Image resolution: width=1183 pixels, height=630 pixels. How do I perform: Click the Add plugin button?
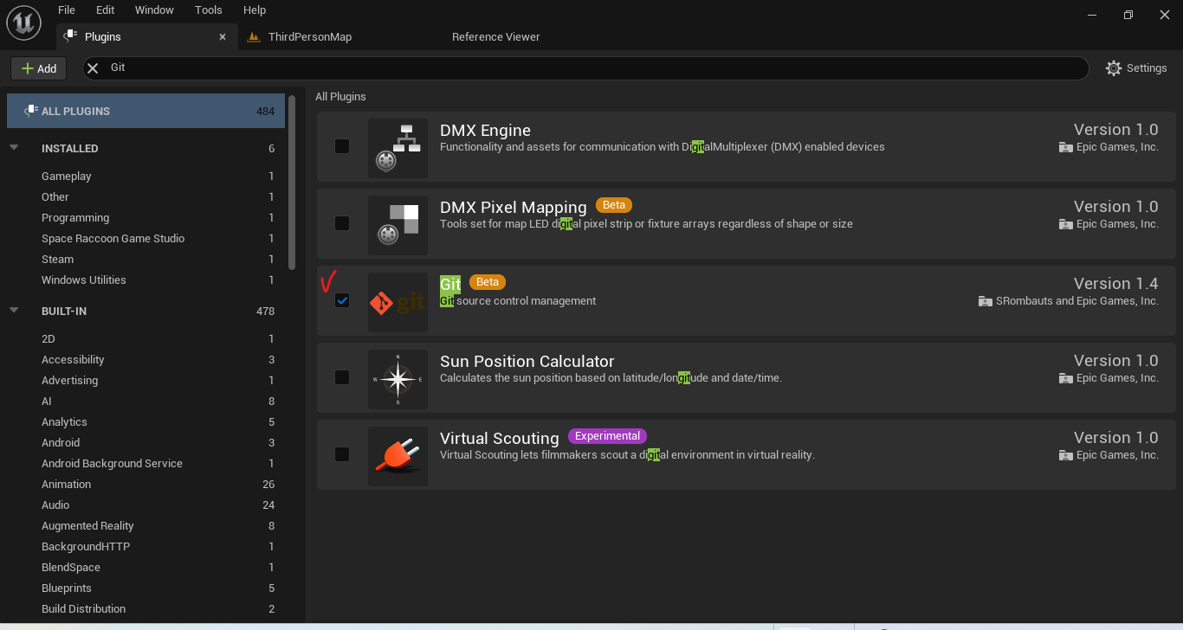click(x=39, y=68)
